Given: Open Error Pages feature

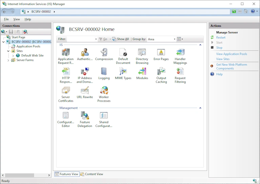Looking at the screenshot, I should [x=161, y=54].
